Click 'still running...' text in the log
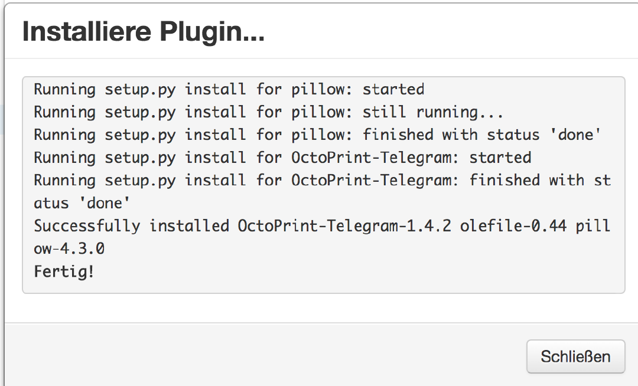The width and height of the screenshot is (638, 386). click(433, 112)
